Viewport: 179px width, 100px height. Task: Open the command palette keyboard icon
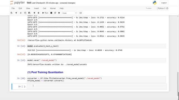[81, 13]
